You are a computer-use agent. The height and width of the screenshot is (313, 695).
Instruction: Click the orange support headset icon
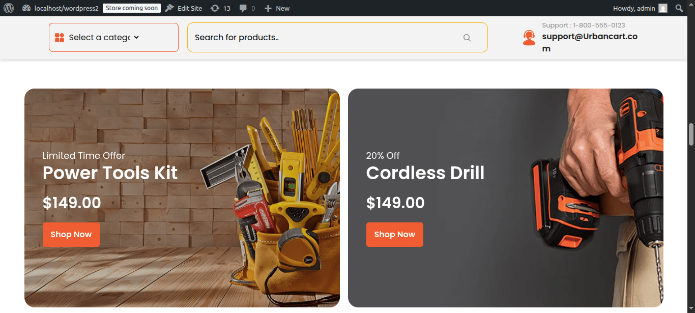click(x=529, y=38)
